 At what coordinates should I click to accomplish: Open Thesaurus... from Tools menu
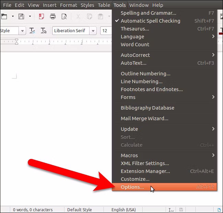coord(164,29)
